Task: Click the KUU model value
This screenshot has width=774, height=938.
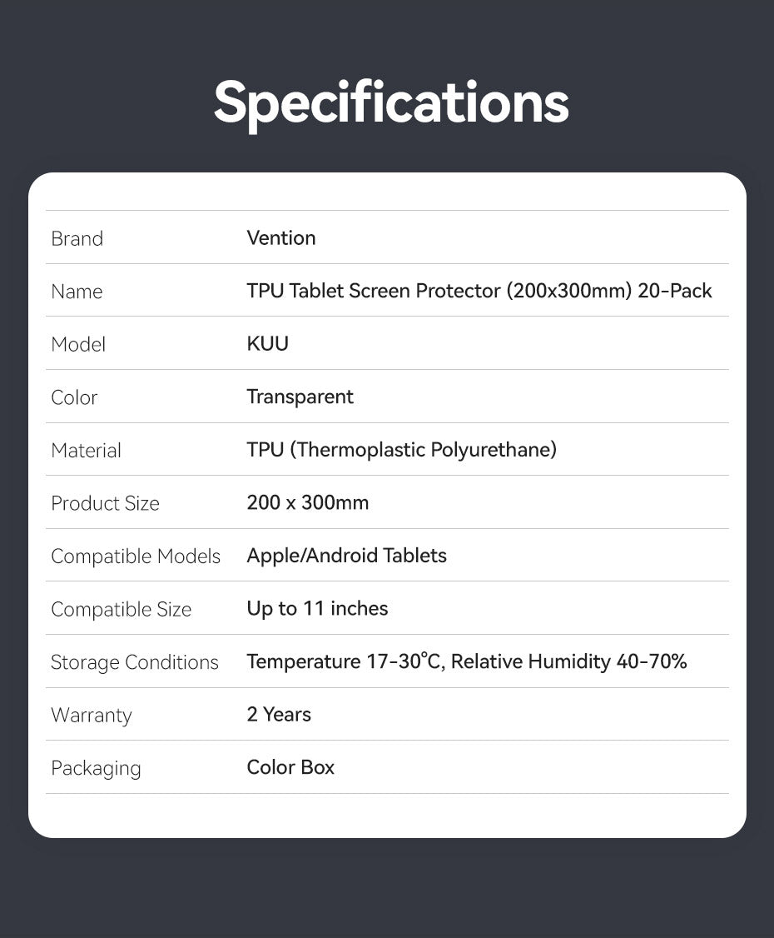Action: (x=268, y=344)
